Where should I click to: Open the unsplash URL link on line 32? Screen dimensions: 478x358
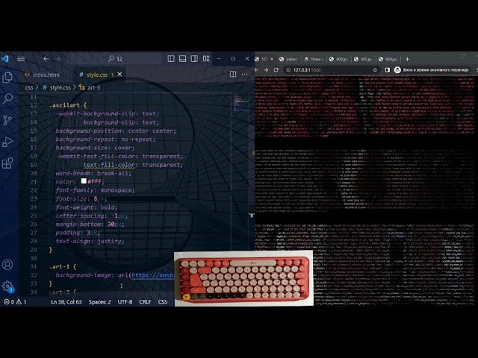coord(152,275)
